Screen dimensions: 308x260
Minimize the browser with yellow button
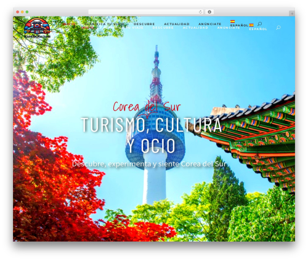click(x=22, y=12)
